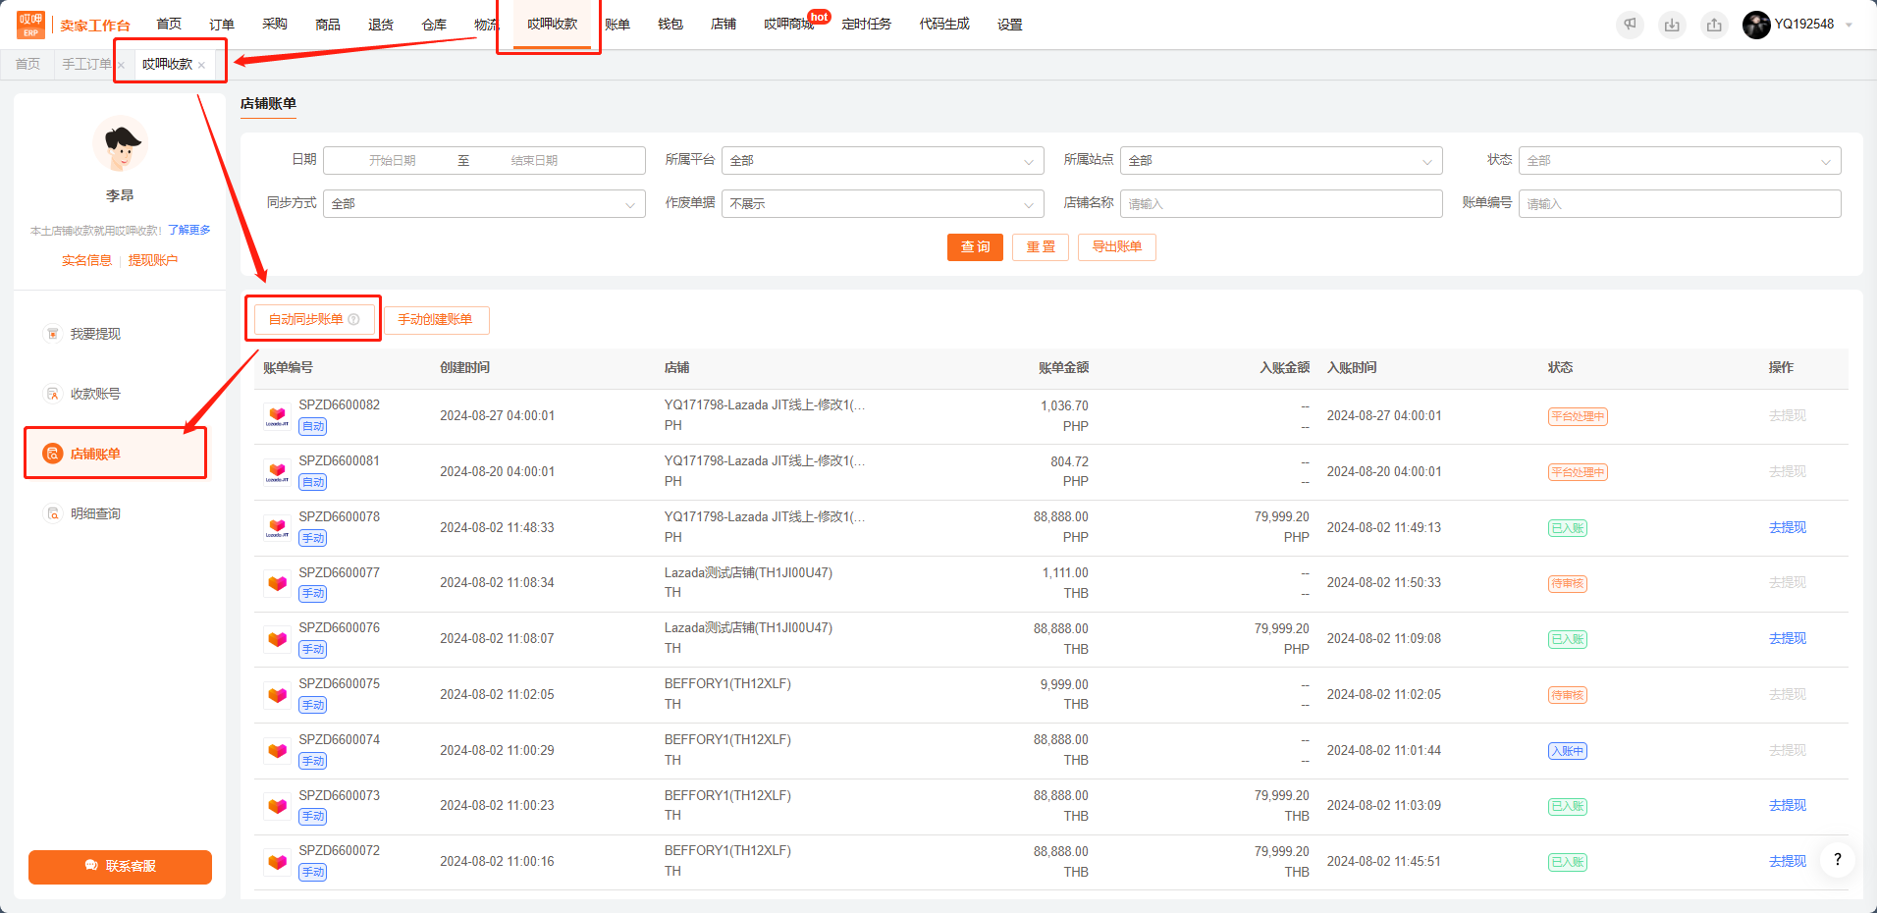Viewport: 1877px width, 913px height.
Task: Close the 哎呷收款 tab
Action: pos(201,65)
